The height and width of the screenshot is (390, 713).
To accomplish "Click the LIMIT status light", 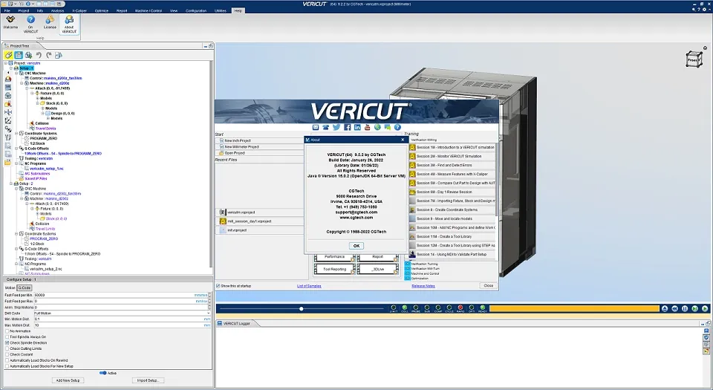I will point(394,308).
